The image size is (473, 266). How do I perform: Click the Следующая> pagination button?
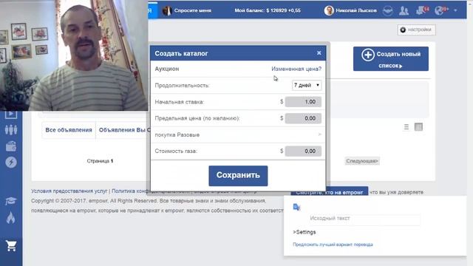(x=362, y=161)
